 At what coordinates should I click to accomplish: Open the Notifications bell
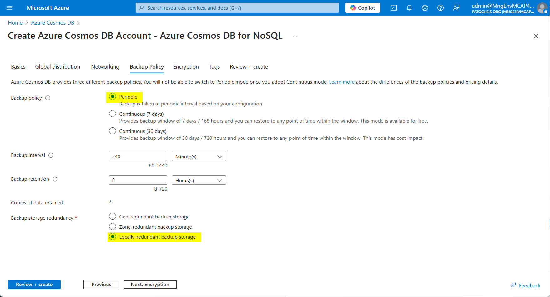click(409, 8)
